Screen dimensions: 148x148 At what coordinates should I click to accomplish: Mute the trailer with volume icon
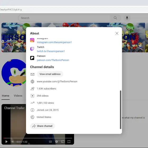(13, 142)
